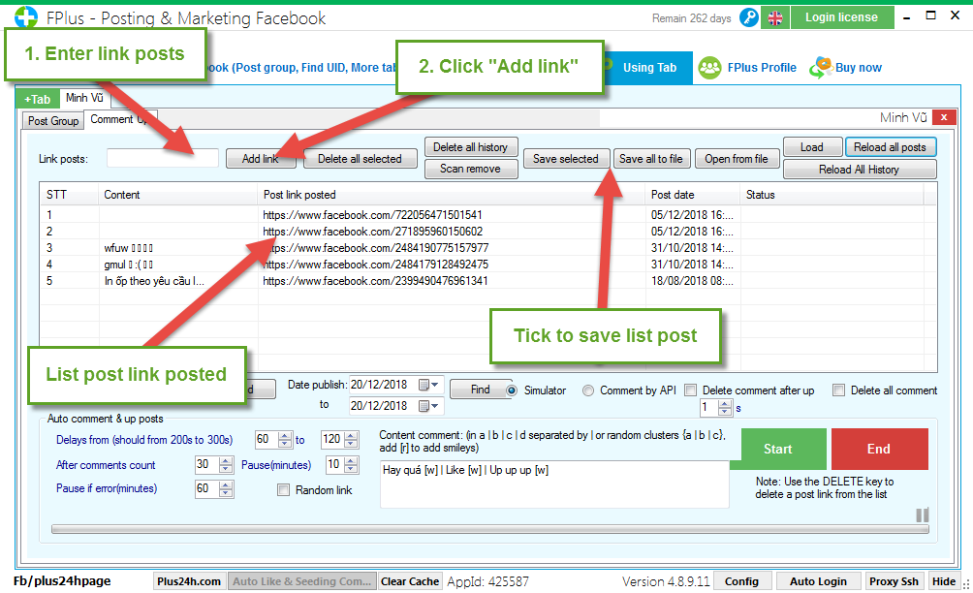The image size is (973, 593).
Task: Click Auto Like & Seeding Com button
Action: 301,581
